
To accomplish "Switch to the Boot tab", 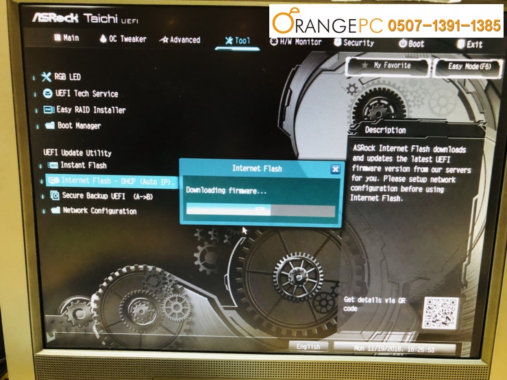I will click(411, 44).
